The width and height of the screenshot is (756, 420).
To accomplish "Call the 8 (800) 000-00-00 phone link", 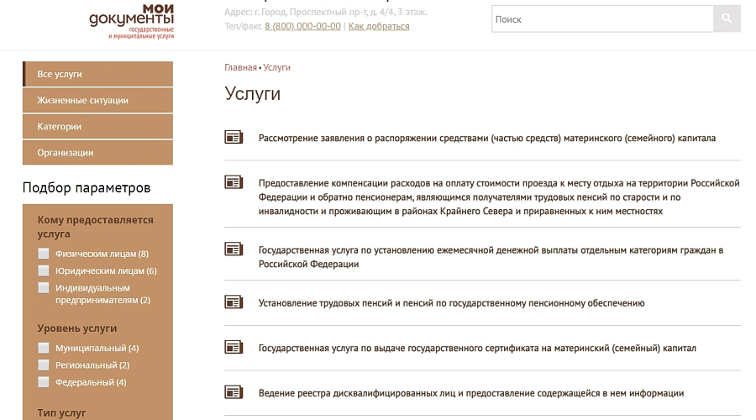I will pyautogui.click(x=302, y=26).
